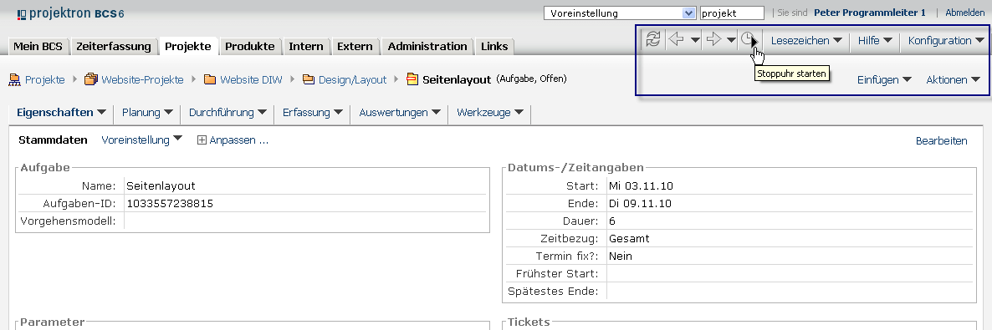Open the Konfiguration menu
Viewport: 992px width, 330px height.
coord(946,40)
